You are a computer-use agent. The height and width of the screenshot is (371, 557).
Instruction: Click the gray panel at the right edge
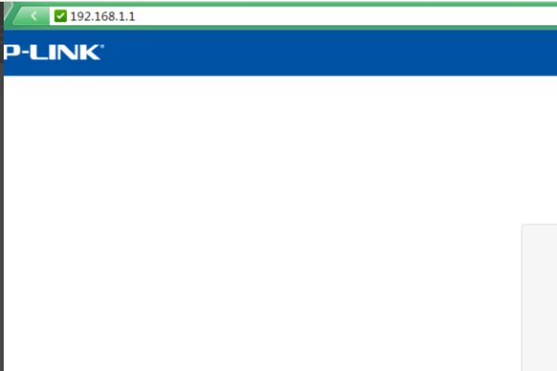tap(539, 299)
